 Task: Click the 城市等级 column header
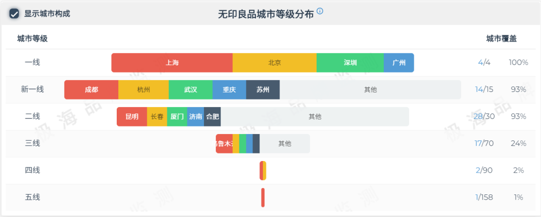(32, 38)
